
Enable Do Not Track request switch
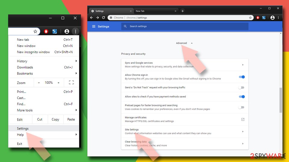[241, 88]
